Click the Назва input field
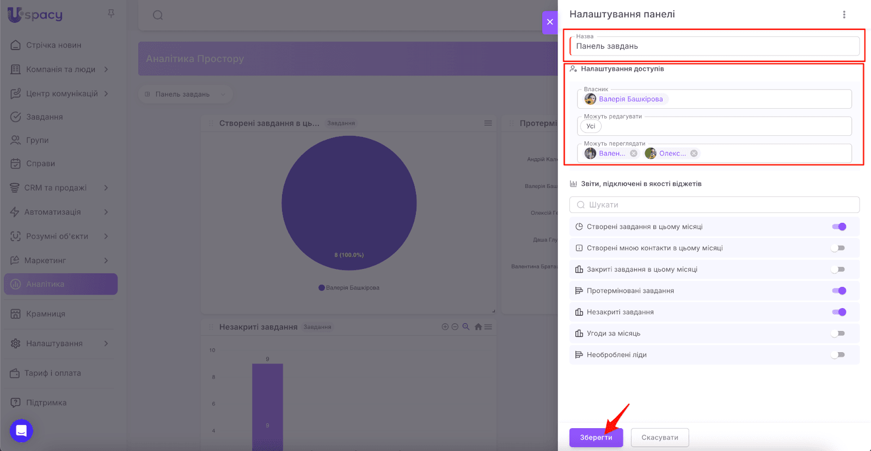 pos(714,47)
